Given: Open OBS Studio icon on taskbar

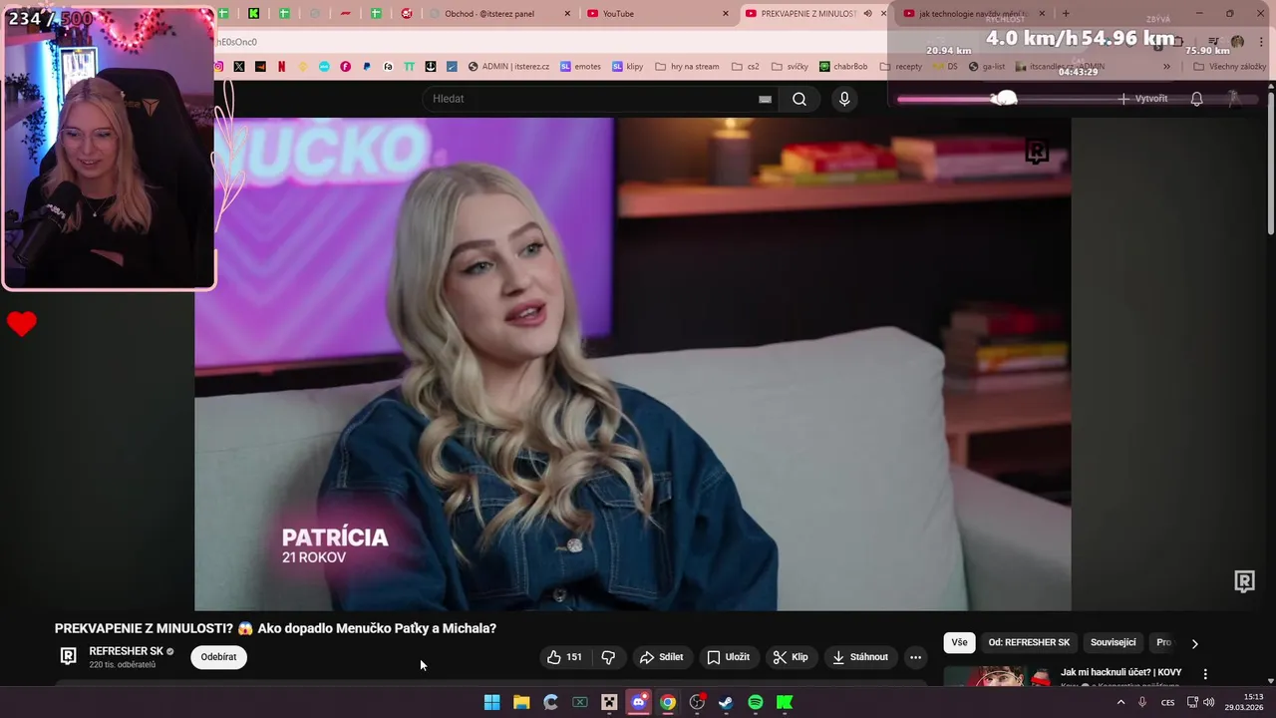Looking at the screenshot, I should (x=697, y=702).
